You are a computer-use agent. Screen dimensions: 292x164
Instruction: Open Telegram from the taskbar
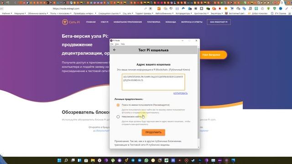133,160
